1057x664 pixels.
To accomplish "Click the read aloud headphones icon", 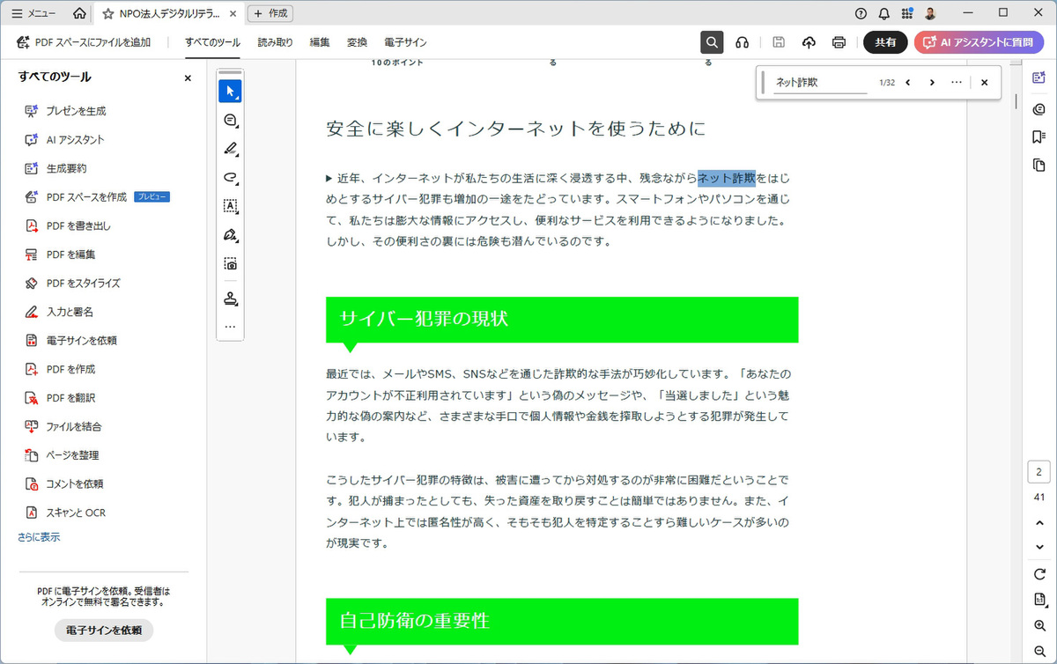I will [743, 42].
